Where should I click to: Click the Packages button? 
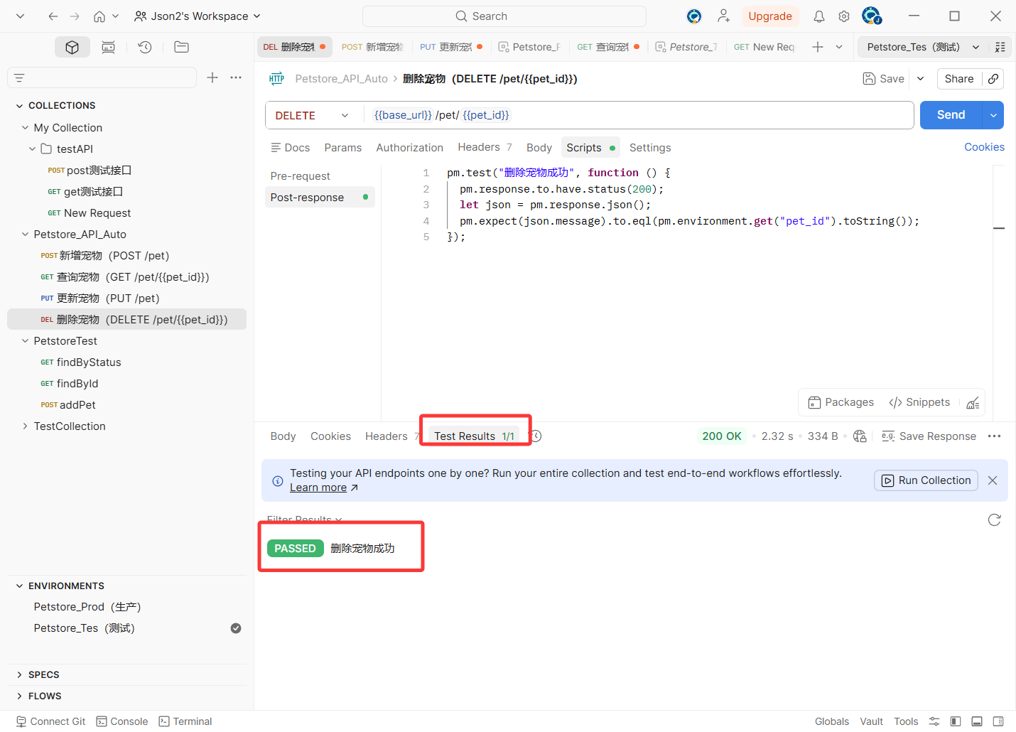[841, 402]
